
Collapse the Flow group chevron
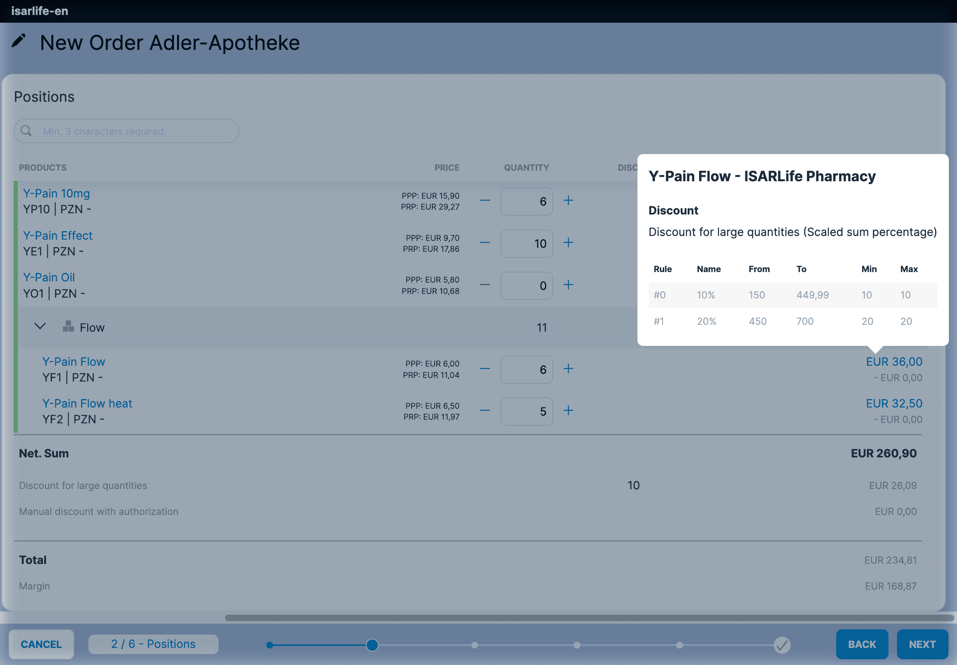pyautogui.click(x=40, y=326)
